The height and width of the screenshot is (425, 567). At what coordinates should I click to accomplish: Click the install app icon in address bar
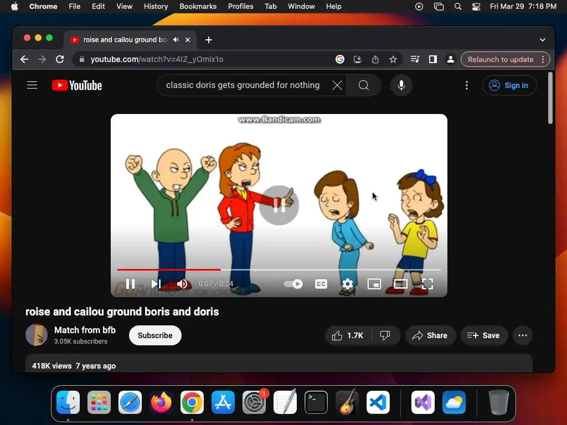click(357, 59)
